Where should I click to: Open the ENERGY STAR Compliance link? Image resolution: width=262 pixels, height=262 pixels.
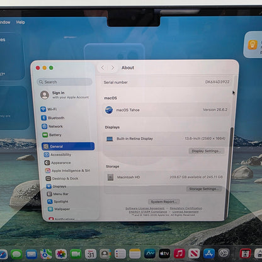[148, 212]
